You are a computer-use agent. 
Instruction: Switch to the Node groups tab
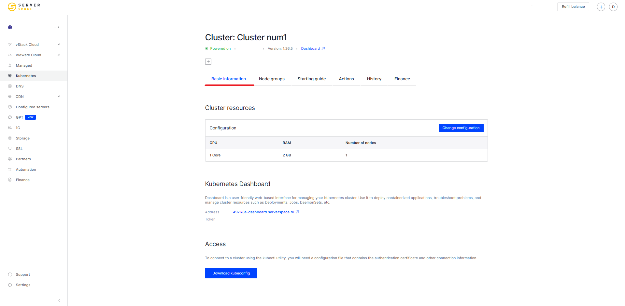(x=272, y=79)
